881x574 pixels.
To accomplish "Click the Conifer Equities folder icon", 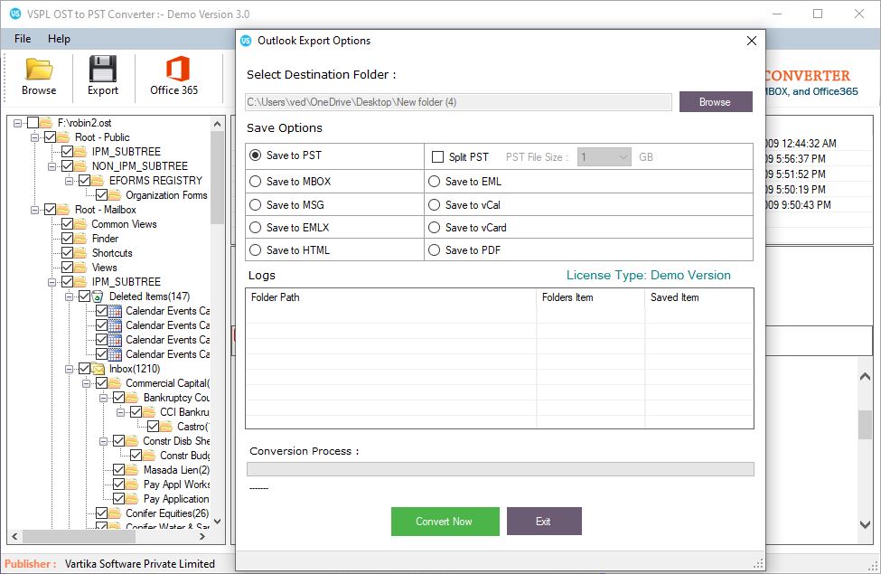I will (115, 513).
